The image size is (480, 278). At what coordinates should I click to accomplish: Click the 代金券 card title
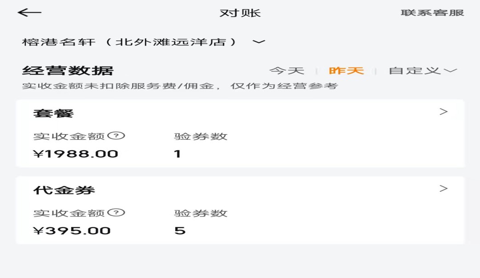click(64, 190)
